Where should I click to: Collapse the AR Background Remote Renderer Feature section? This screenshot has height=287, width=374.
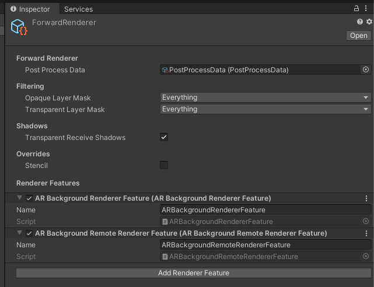20,233
